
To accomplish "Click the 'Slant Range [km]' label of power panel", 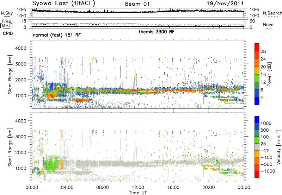I will 10,74.
